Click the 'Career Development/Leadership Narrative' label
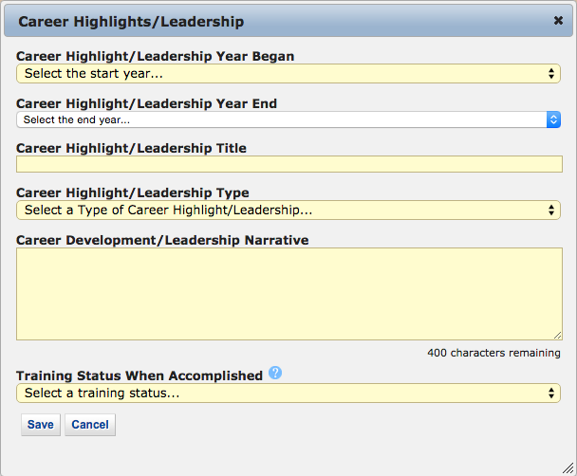The height and width of the screenshot is (476, 577). [162, 240]
